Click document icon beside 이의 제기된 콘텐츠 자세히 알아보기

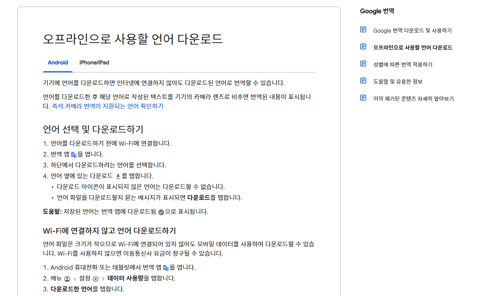point(363,98)
